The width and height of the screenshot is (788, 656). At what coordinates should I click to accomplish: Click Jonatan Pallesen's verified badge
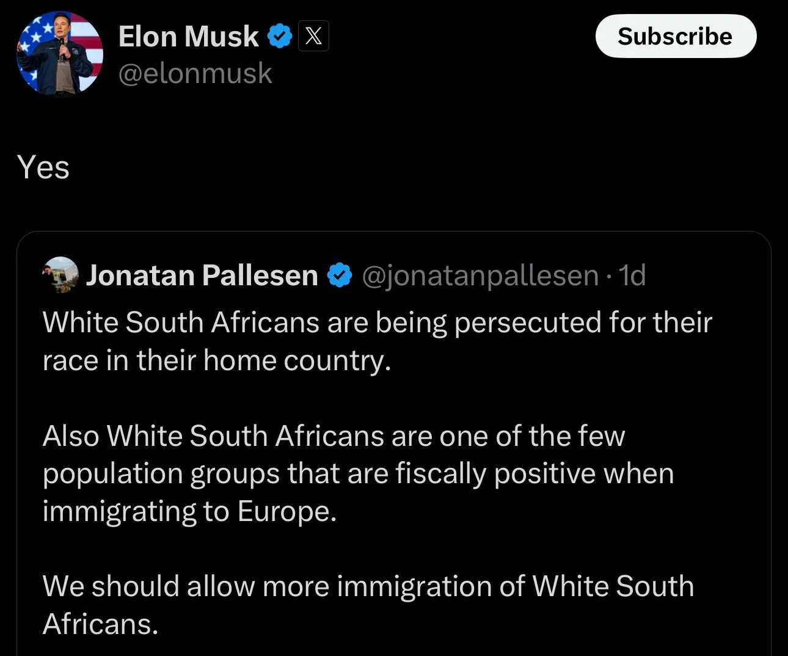[x=339, y=275]
